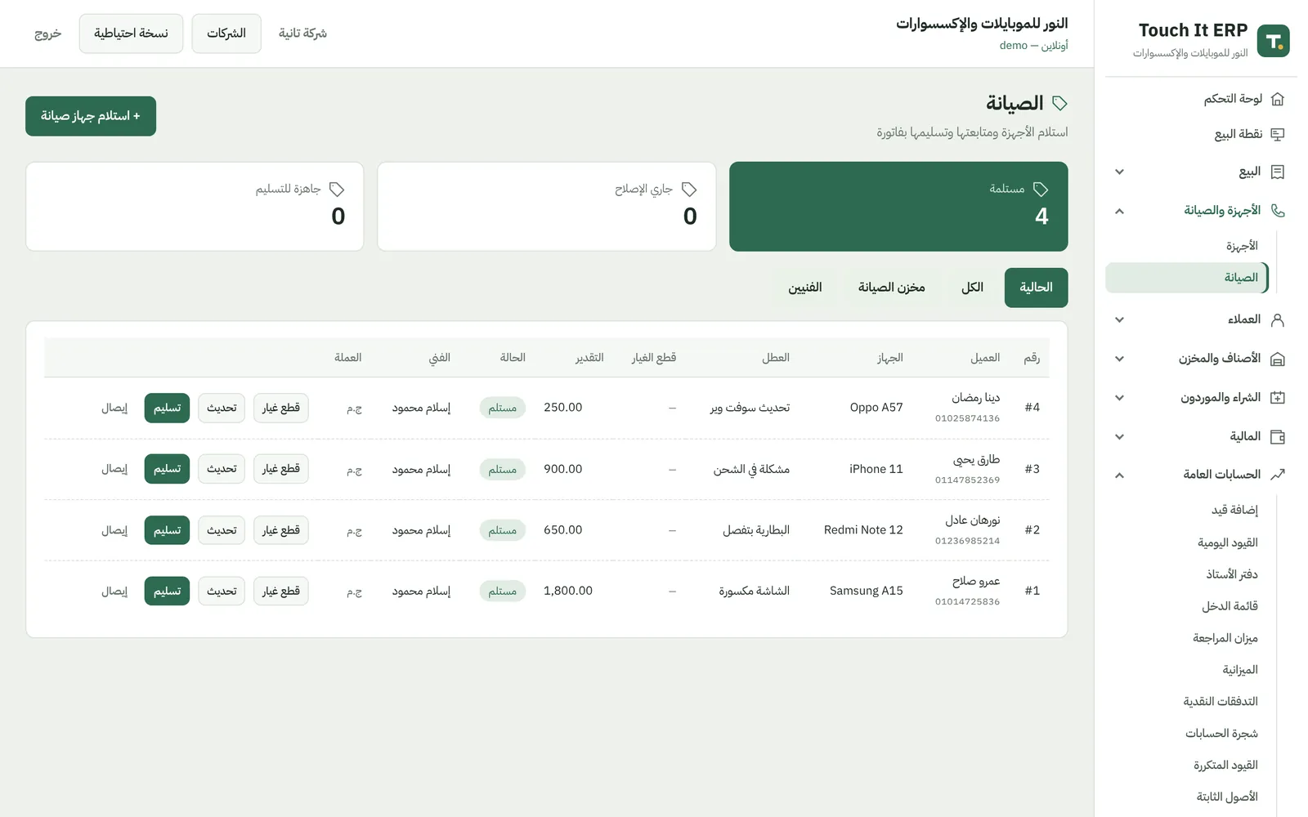Expand the العملاء section chevron

(1120, 319)
